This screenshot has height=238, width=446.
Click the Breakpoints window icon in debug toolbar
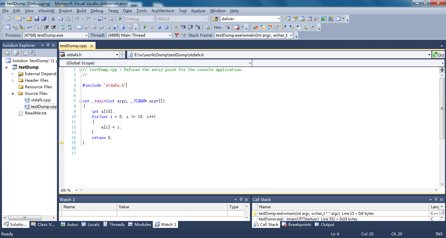pos(237,27)
